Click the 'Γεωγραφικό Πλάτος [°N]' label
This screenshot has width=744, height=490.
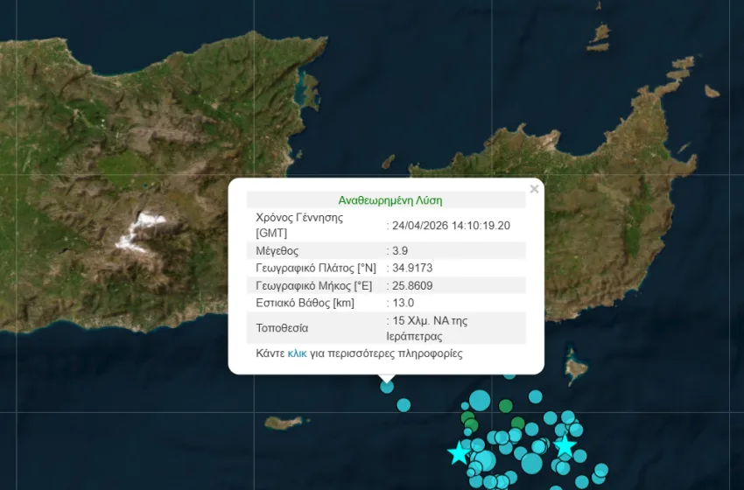pyautogui.click(x=316, y=268)
